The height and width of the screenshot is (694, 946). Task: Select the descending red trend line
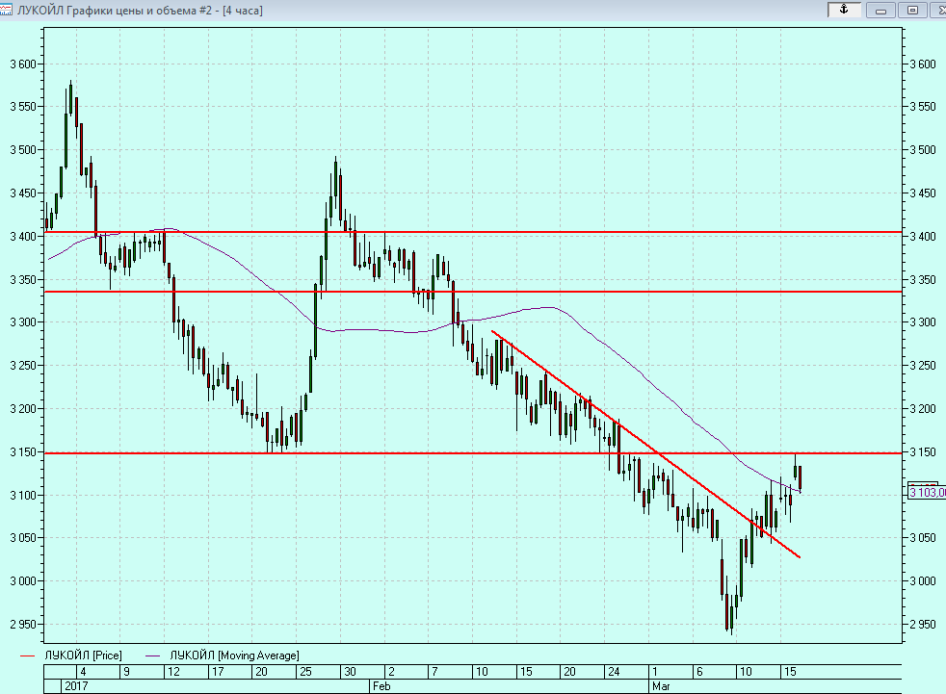(645, 444)
